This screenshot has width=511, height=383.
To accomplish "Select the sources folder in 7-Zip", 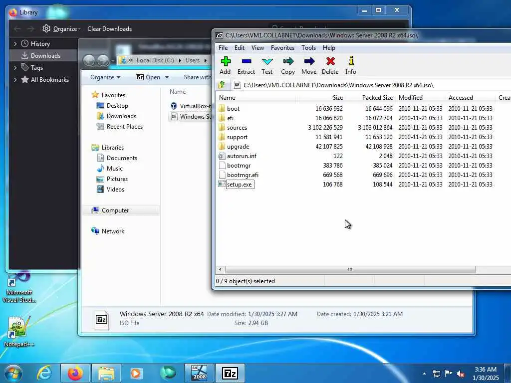I will [237, 127].
